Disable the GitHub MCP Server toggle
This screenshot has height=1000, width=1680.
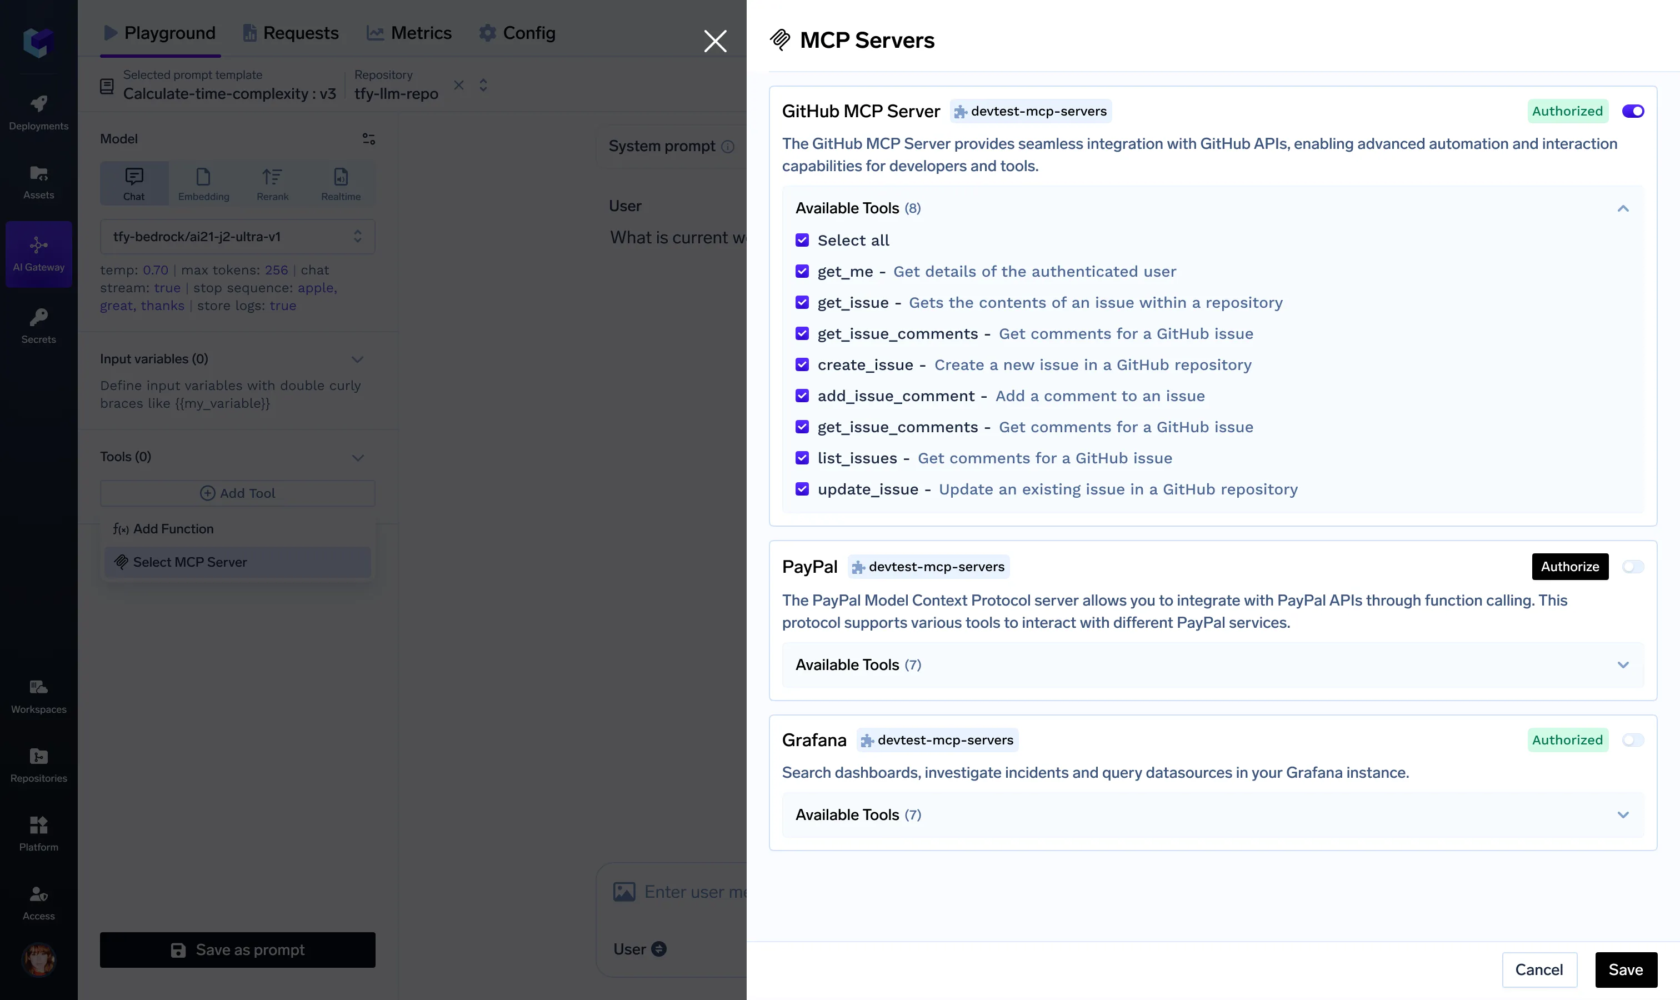pyautogui.click(x=1632, y=111)
